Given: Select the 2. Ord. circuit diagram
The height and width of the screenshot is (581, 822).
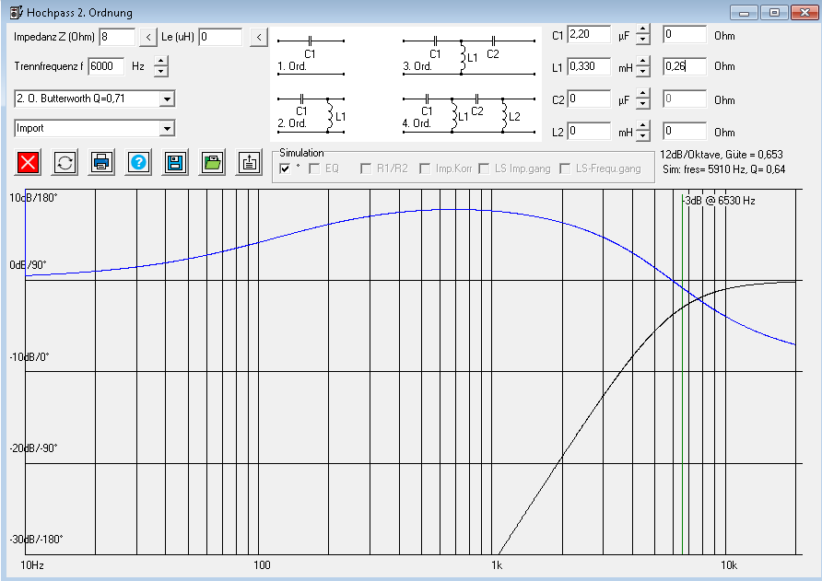Looking at the screenshot, I should [x=311, y=113].
